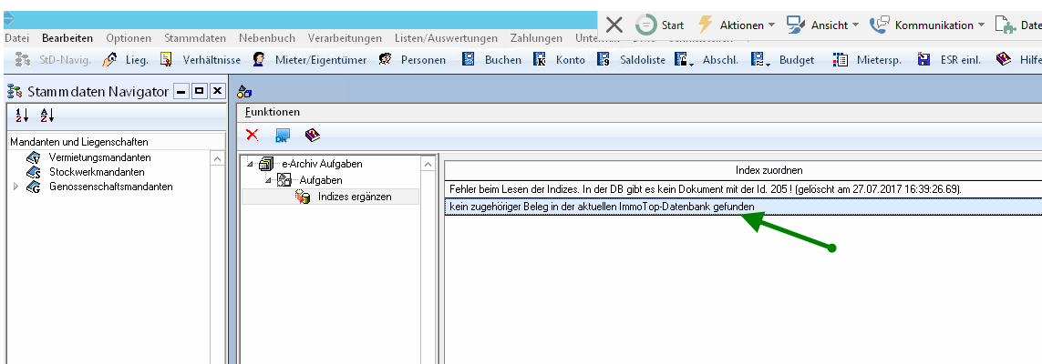Select the Aufgaben tree item
Screen dimensions: 1042x364
click(x=321, y=180)
